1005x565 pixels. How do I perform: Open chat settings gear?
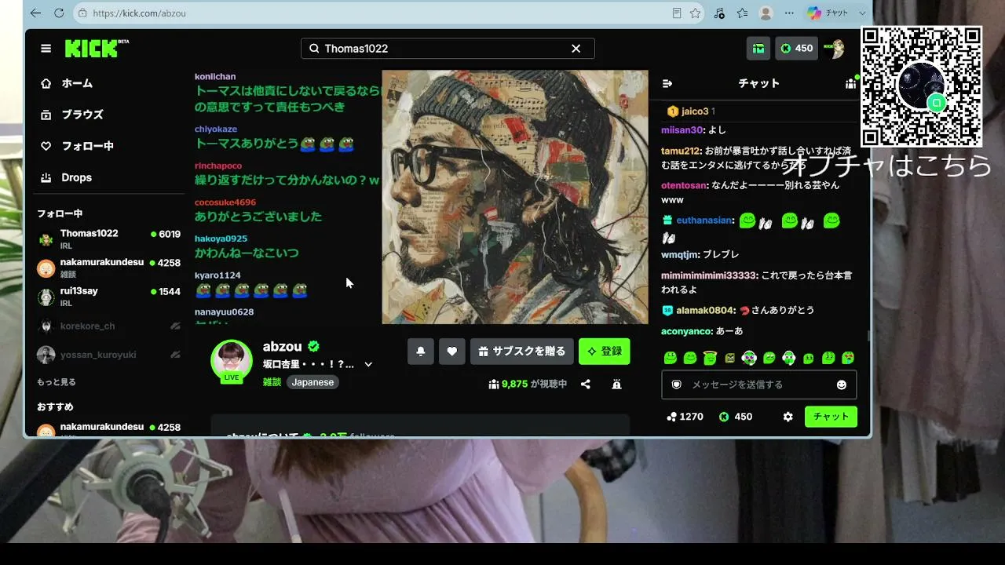tap(788, 417)
